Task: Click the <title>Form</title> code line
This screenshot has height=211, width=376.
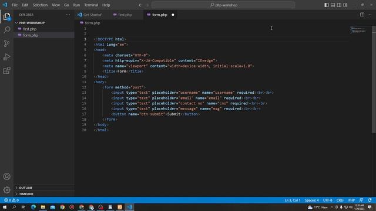Action: coord(123,72)
